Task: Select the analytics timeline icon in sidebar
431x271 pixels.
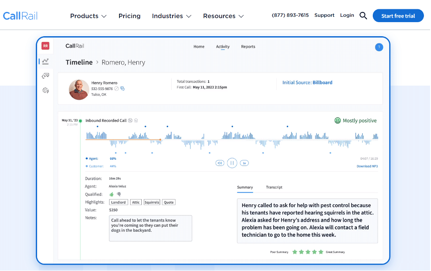Action: (x=45, y=61)
